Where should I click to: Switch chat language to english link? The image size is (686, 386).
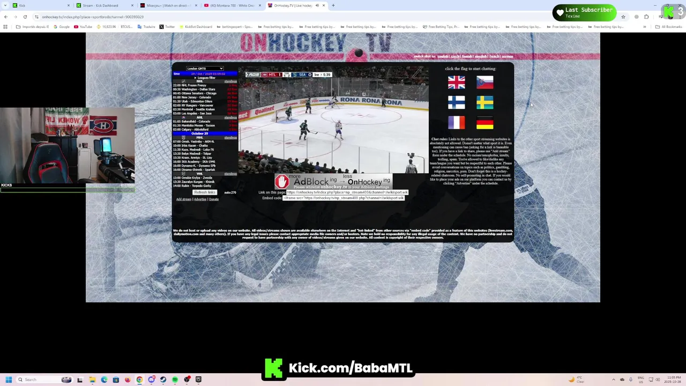(x=443, y=56)
